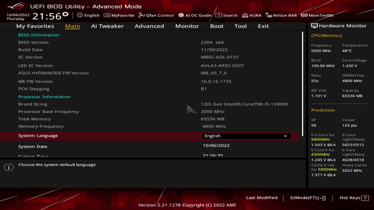
Task: Click the EzMode arrow icon
Action: [322, 198]
